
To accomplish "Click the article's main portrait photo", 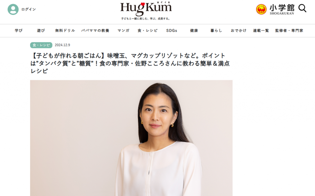I will pos(131,138).
